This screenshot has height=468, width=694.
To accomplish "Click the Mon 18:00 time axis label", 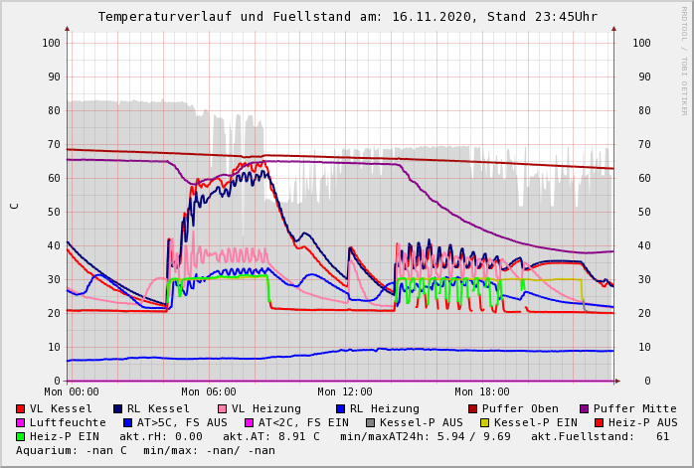I will (482, 391).
